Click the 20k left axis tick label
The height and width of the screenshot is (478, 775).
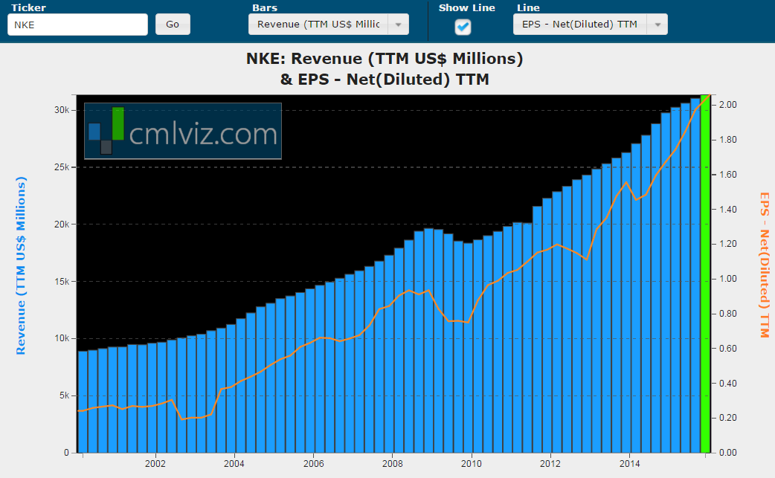[x=62, y=225]
